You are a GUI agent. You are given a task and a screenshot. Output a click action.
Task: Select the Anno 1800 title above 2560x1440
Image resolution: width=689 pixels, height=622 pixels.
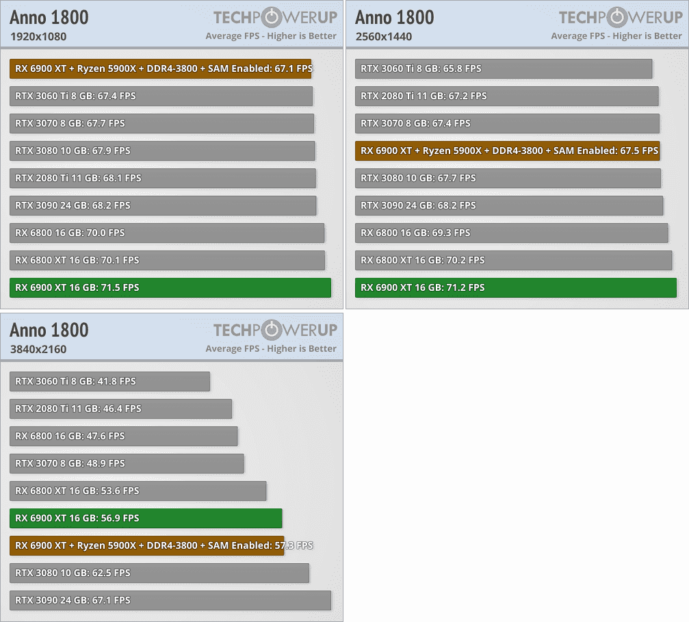[x=395, y=18]
